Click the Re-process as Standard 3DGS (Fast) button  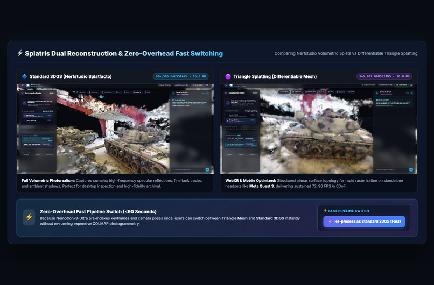364,222
